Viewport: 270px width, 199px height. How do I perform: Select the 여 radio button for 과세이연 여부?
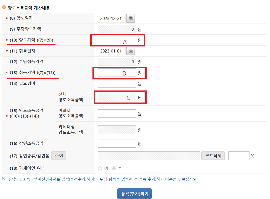click(100, 168)
